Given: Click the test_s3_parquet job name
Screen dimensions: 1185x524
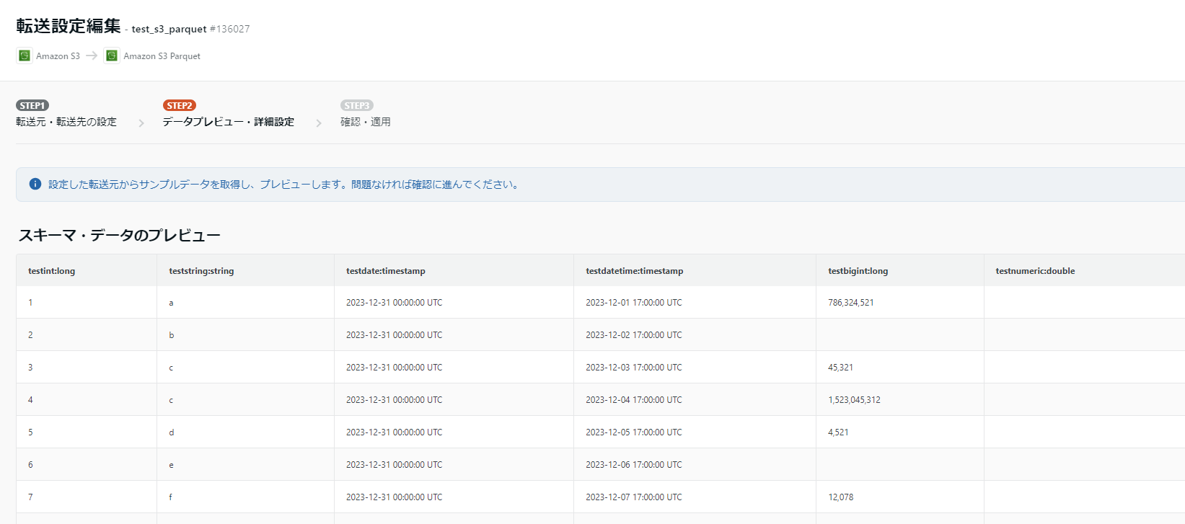Looking at the screenshot, I should tap(169, 29).
